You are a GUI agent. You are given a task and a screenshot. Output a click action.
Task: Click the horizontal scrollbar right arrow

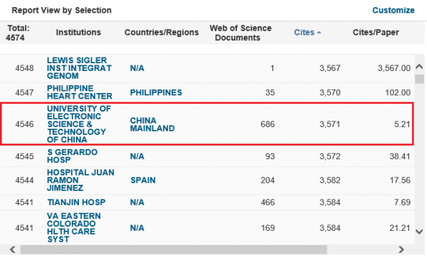pyautogui.click(x=401, y=249)
